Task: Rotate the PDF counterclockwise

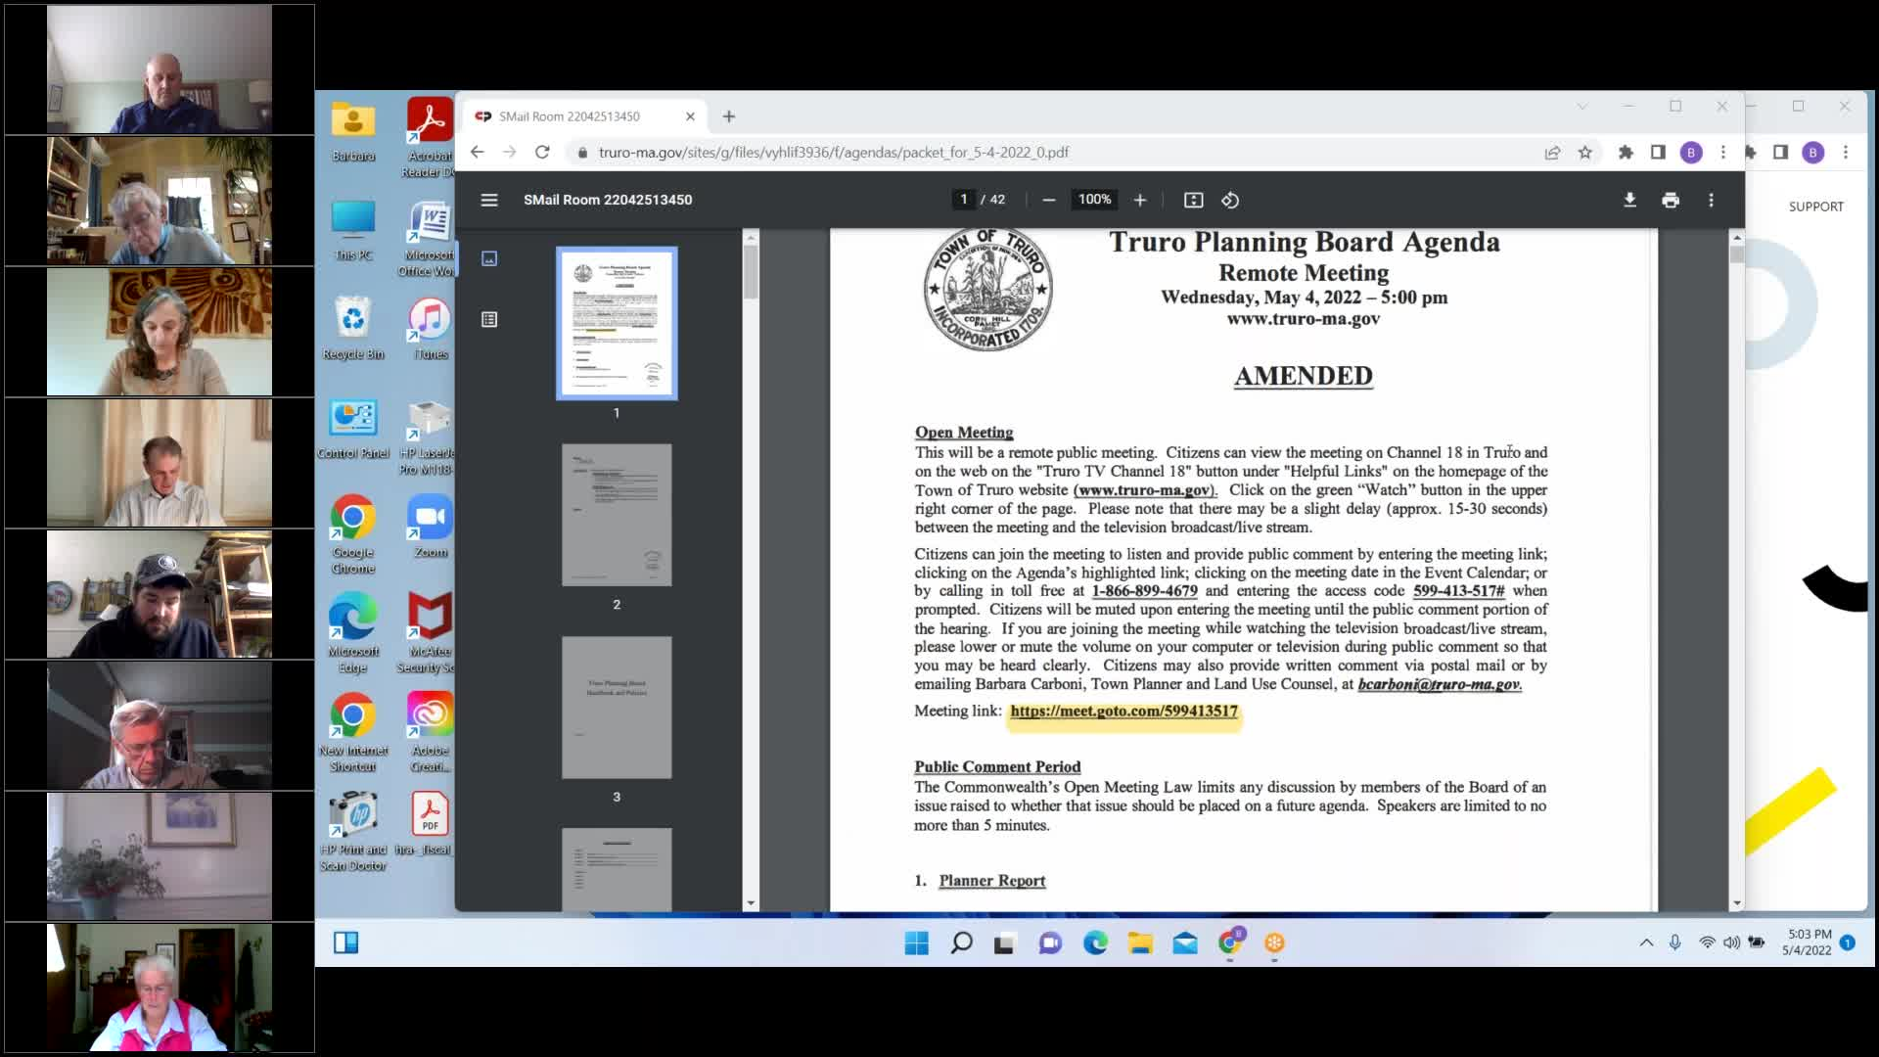Action: pyautogui.click(x=1230, y=200)
